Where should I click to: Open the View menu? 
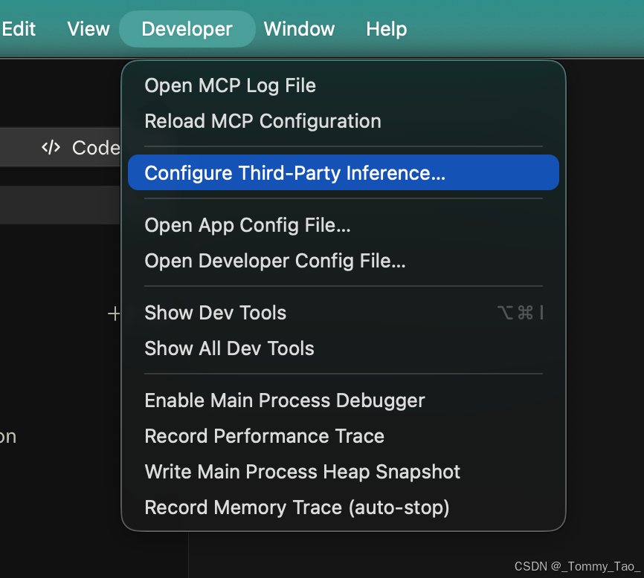point(88,29)
